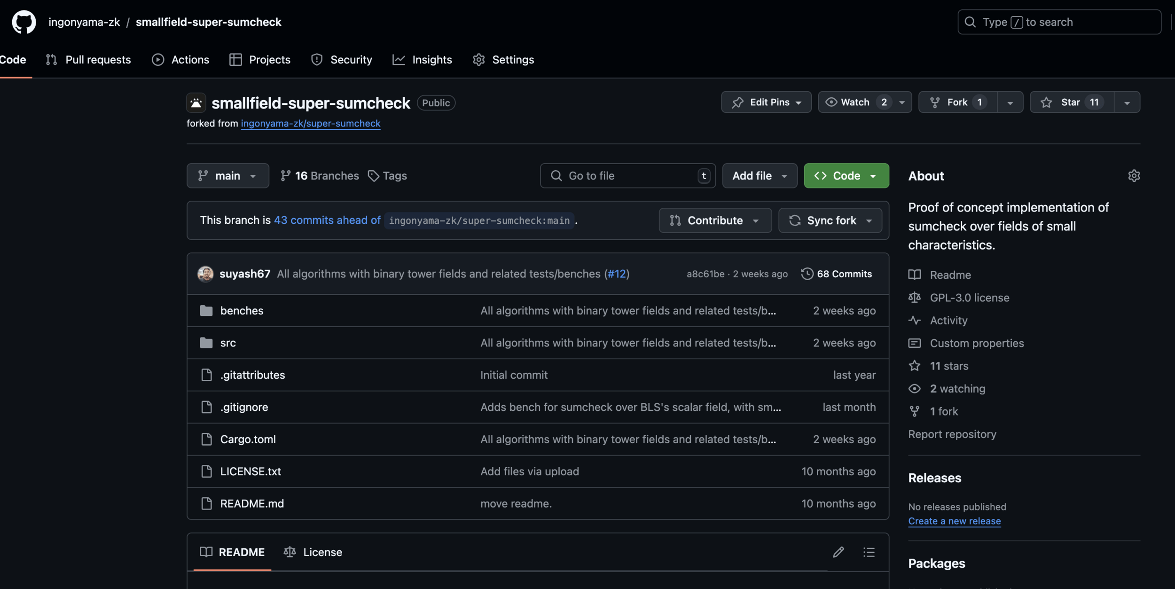Expand the Sync fork menu
The height and width of the screenshot is (589, 1175).
point(830,220)
